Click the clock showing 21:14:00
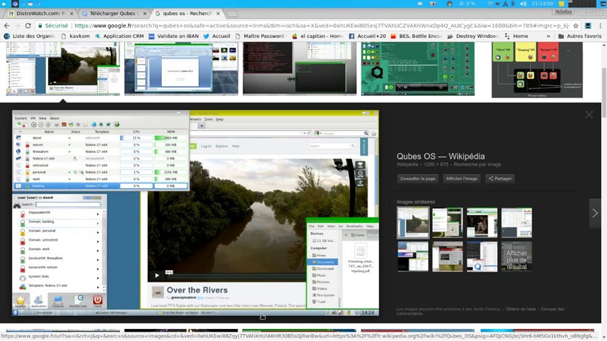Image resolution: width=607 pixels, height=341 pixels. 542,3
